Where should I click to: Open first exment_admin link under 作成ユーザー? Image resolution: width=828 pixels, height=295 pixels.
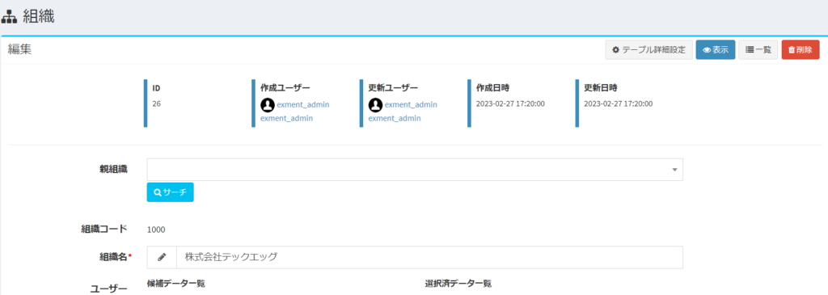point(303,104)
